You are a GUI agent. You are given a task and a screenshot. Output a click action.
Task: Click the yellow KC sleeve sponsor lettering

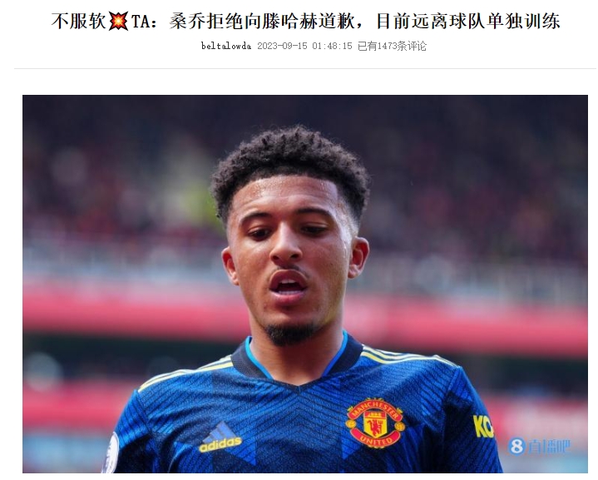[483, 426]
